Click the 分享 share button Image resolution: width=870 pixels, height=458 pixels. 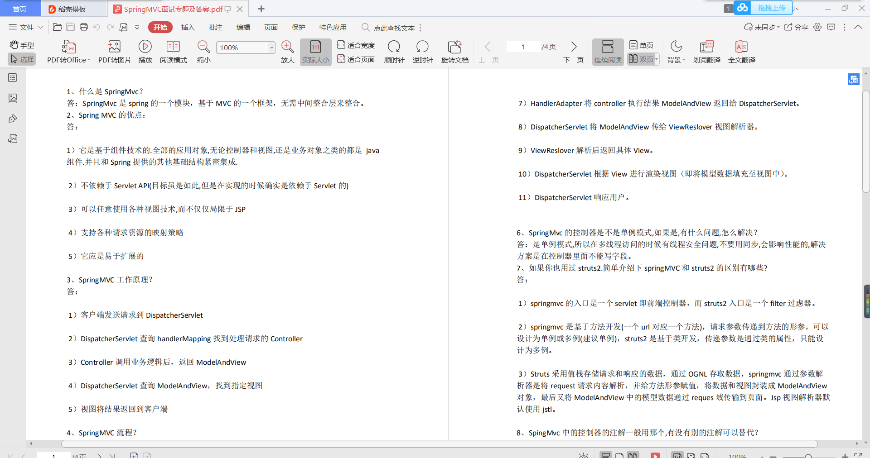(x=796, y=27)
